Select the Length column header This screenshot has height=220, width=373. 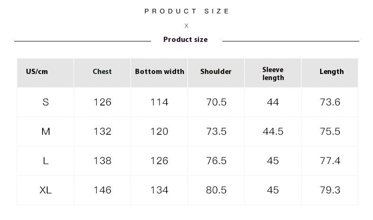pos(331,72)
